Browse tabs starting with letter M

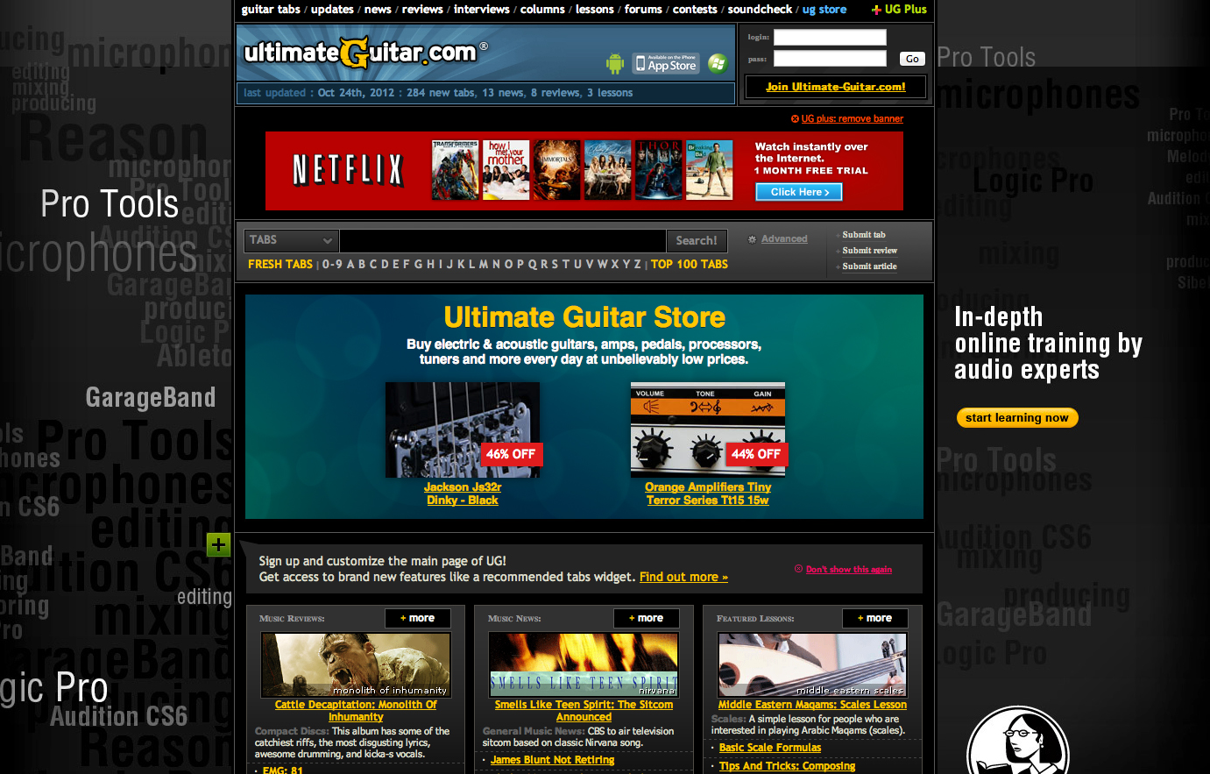(485, 265)
